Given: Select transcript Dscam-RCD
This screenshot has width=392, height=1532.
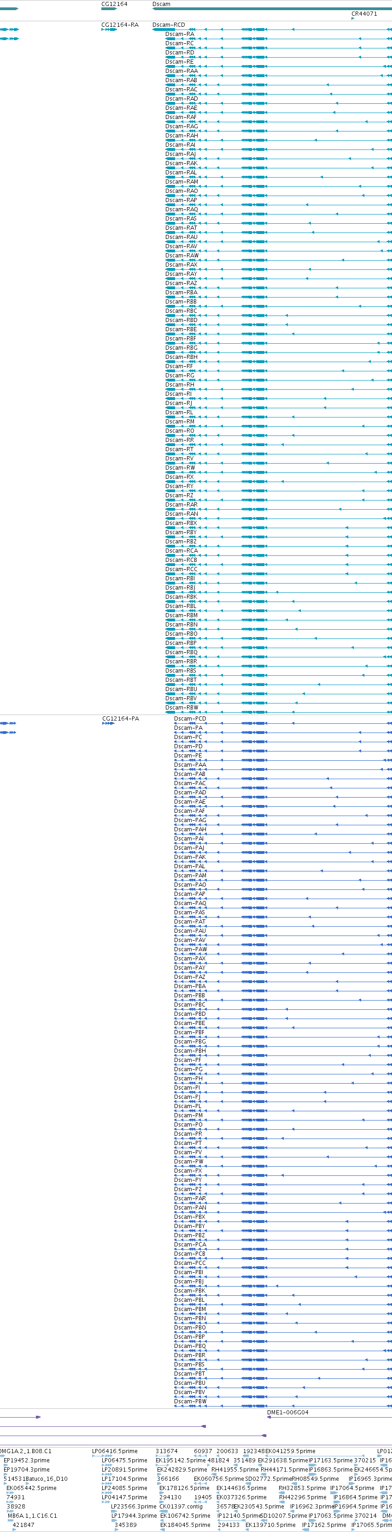Looking at the screenshot, I should pos(169,25).
